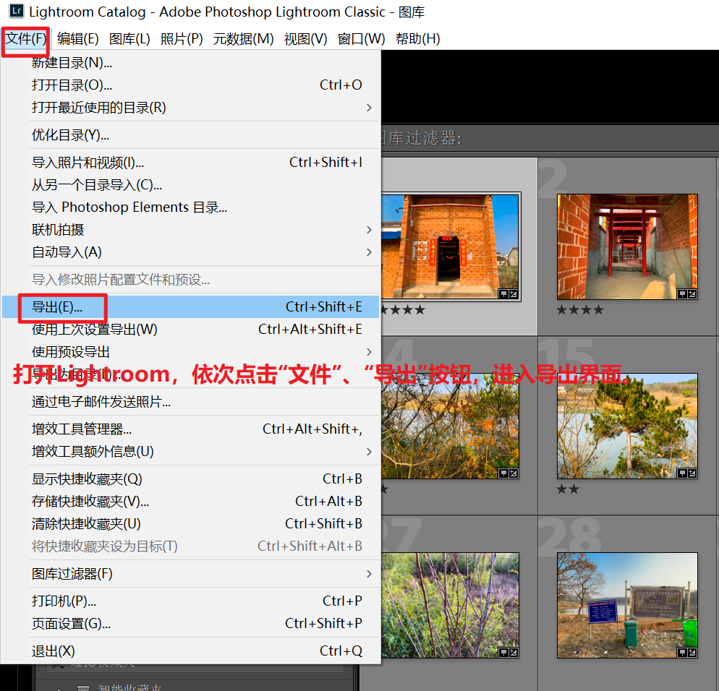Select 清除快捷收藏夹(U) entry
719x691 pixels.
(x=190, y=524)
